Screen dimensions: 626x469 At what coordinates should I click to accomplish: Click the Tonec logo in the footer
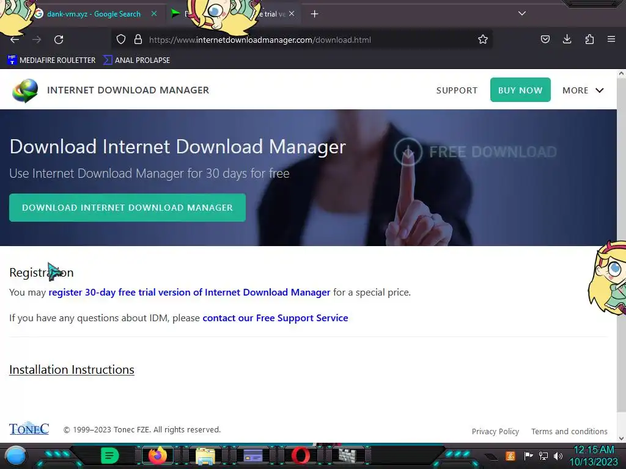pyautogui.click(x=29, y=428)
